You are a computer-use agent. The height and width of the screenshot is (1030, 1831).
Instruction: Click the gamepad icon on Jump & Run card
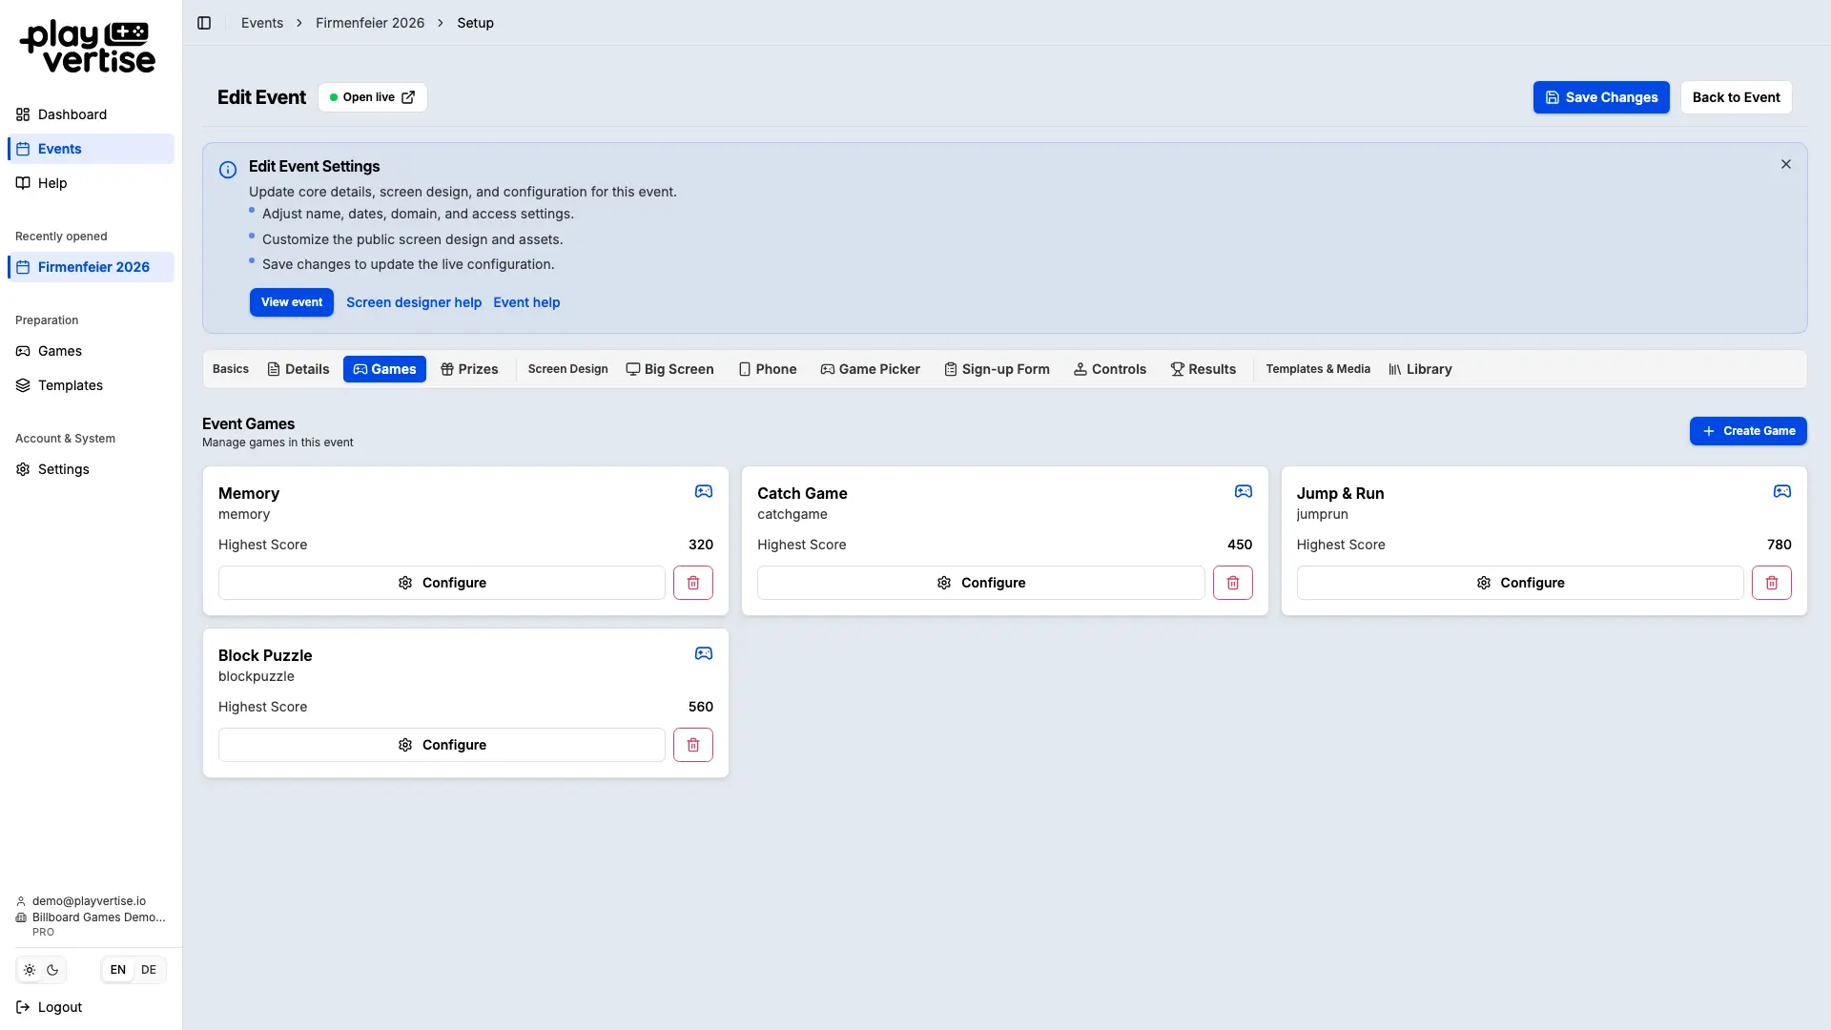coord(1782,491)
